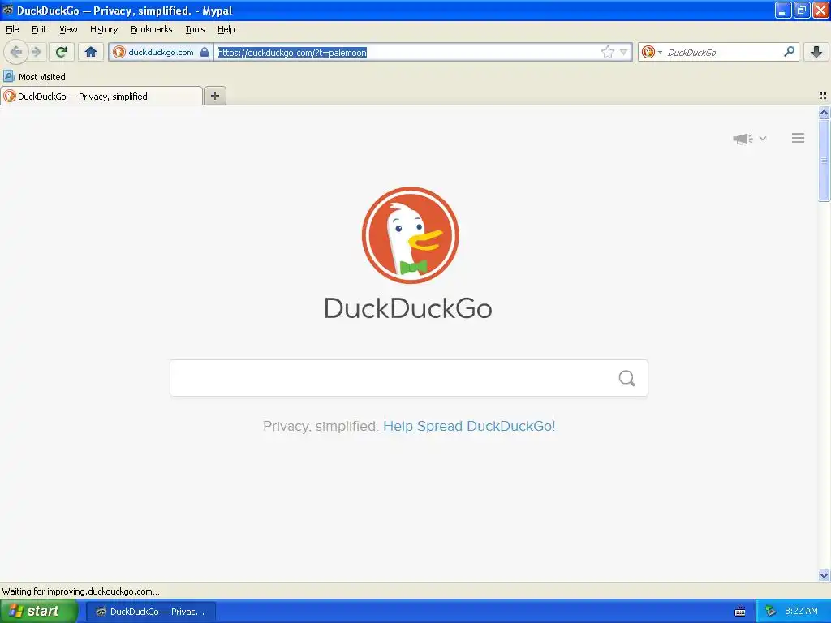Open the Help menu
The height and width of the screenshot is (623, 831).
click(x=226, y=30)
